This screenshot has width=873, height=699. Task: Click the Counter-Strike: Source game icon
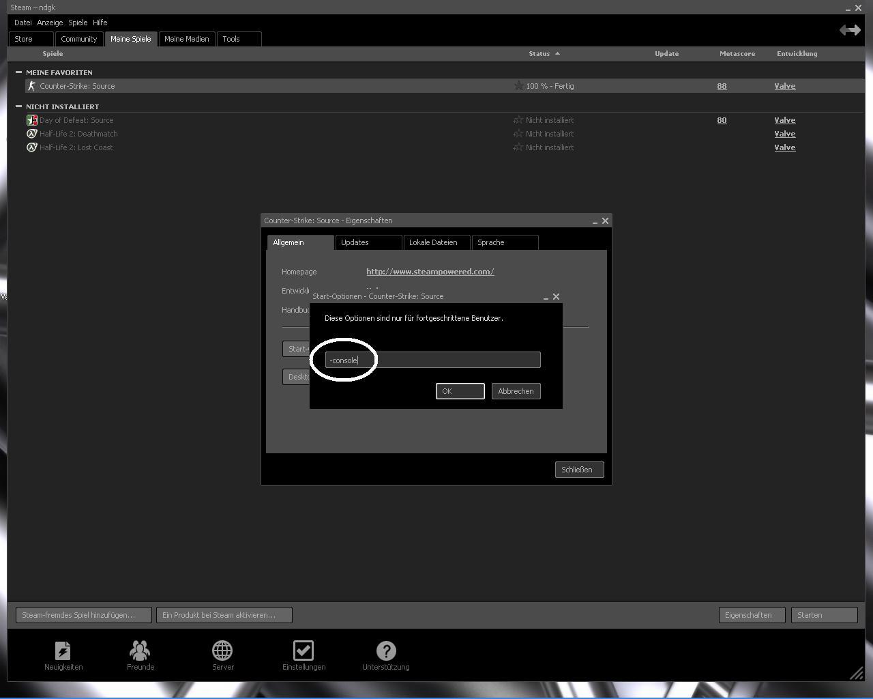coord(31,86)
